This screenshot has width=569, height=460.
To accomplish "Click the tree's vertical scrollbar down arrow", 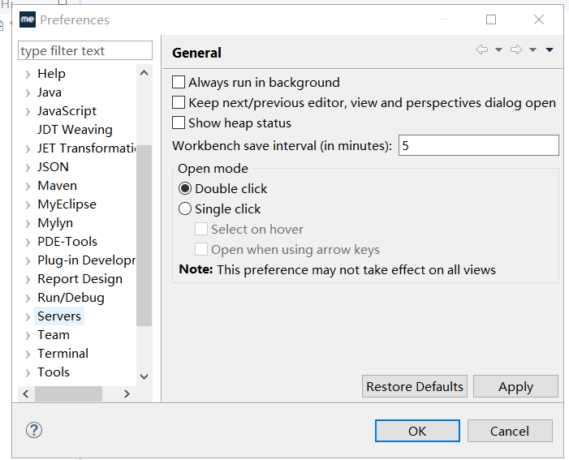I will click(x=144, y=376).
